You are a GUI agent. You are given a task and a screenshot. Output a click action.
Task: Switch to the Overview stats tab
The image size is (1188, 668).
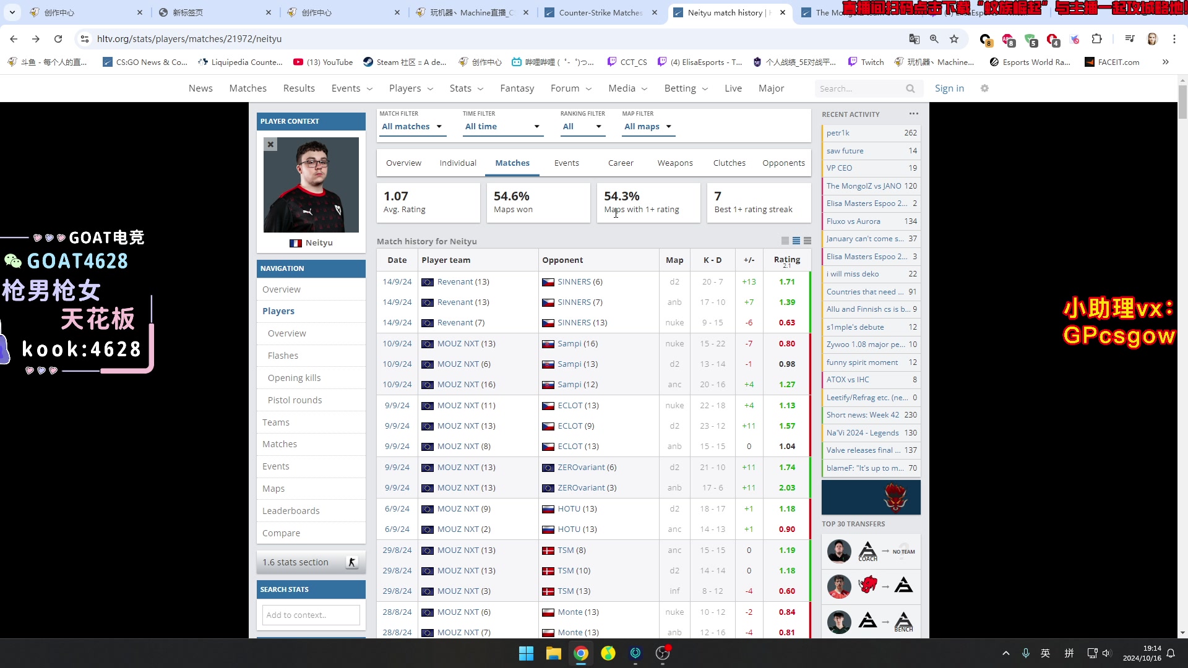click(x=403, y=163)
